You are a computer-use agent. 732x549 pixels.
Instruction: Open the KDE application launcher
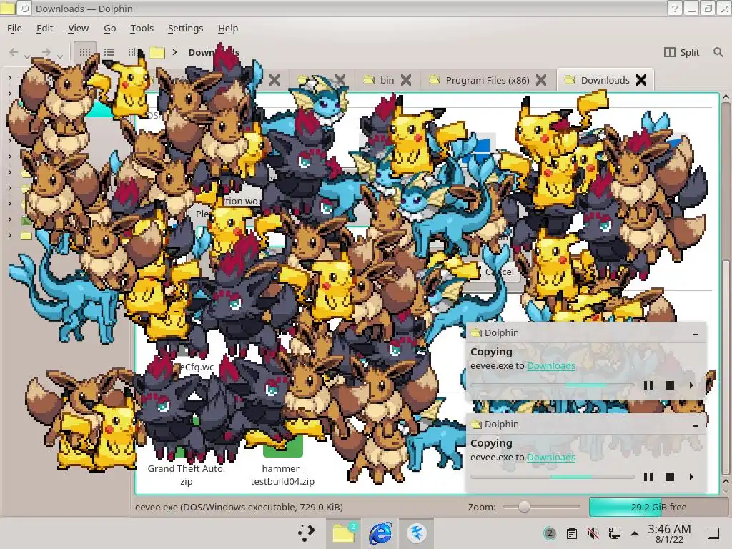tap(307, 533)
